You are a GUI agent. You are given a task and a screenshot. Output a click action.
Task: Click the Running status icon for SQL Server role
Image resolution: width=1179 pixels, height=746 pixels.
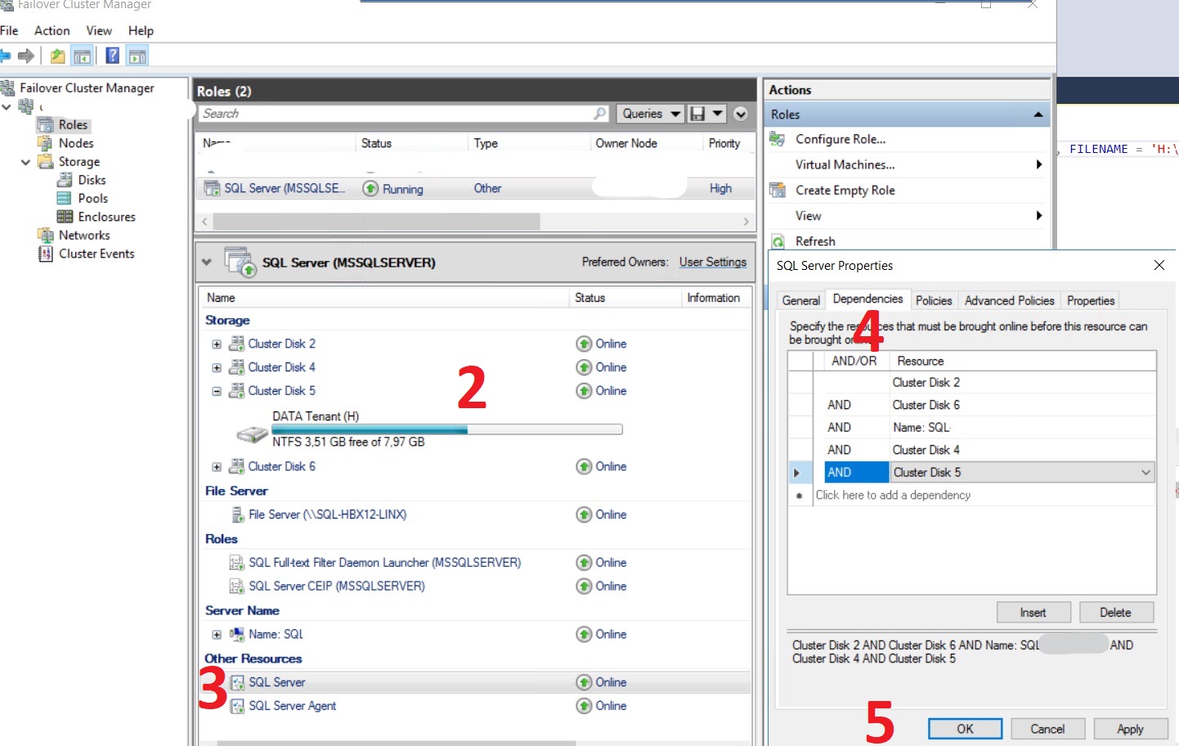370,189
